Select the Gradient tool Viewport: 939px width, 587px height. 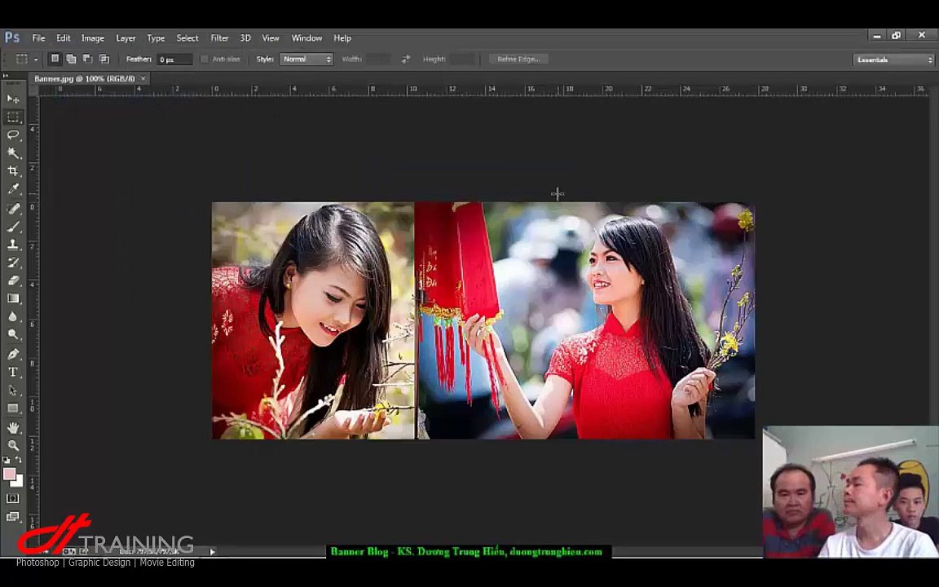coord(13,298)
